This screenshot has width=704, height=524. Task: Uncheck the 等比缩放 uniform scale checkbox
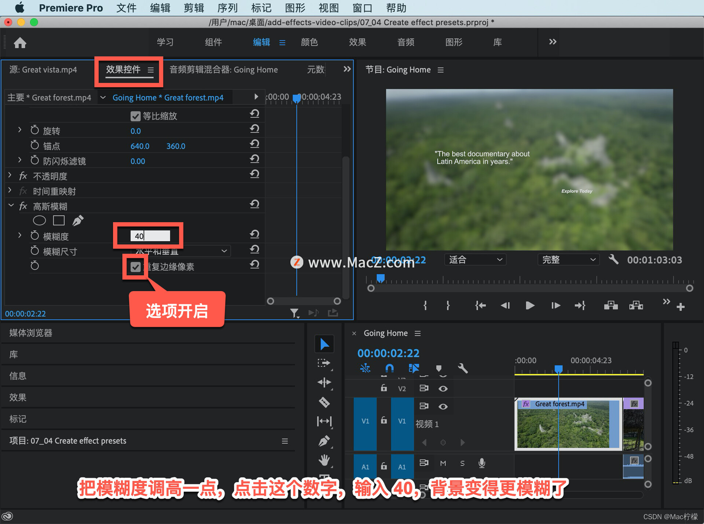coord(135,116)
